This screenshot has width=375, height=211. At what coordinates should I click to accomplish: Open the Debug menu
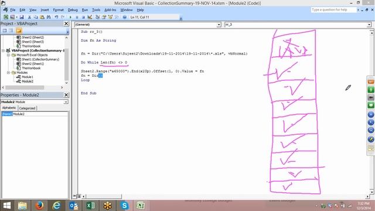point(73,10)
